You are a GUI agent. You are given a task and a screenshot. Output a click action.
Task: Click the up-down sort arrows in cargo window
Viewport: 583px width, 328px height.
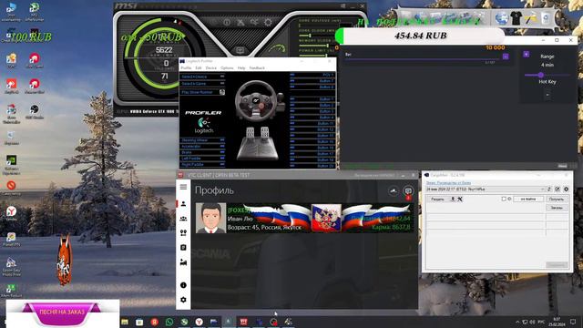click(x=549, y=190)
